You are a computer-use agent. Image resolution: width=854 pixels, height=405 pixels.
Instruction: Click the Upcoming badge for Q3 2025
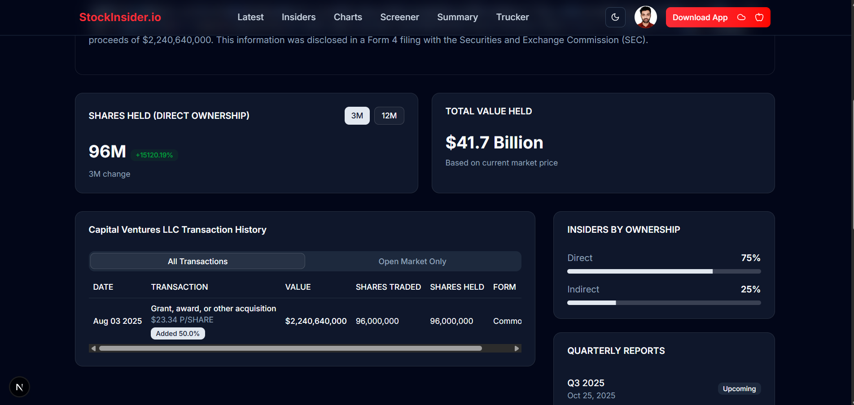coord(739,388)
